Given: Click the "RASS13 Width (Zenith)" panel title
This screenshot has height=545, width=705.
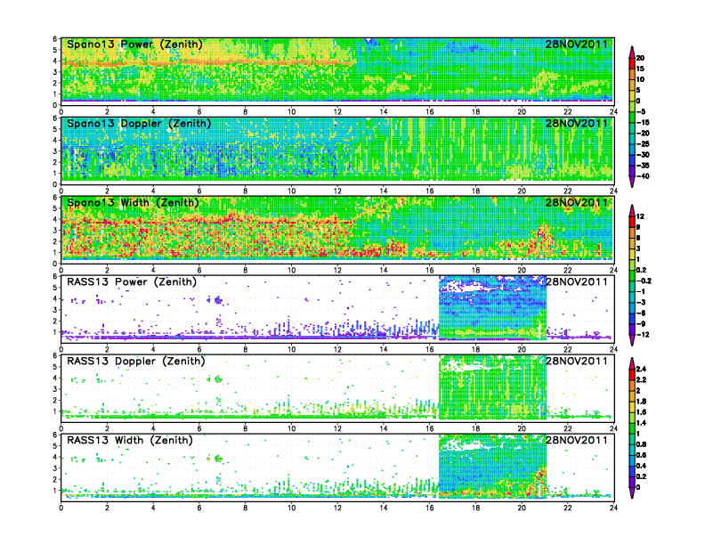Looking at the screenshot, I should (129, 440).
